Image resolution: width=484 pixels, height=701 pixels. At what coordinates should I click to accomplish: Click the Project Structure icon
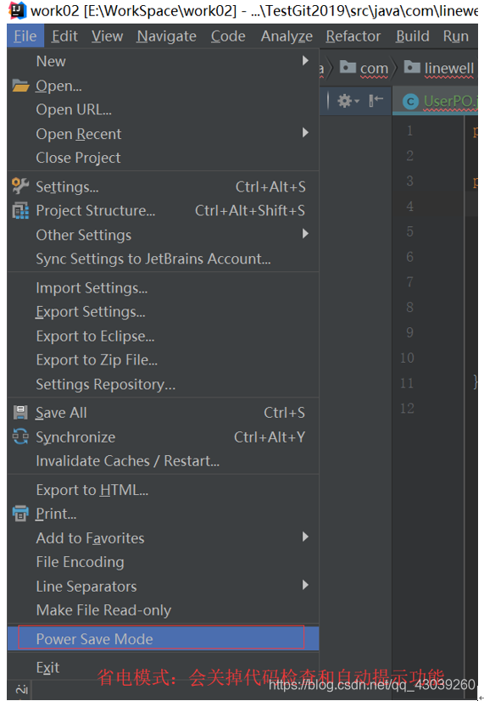pyautogui.click(x=20, y=210)
